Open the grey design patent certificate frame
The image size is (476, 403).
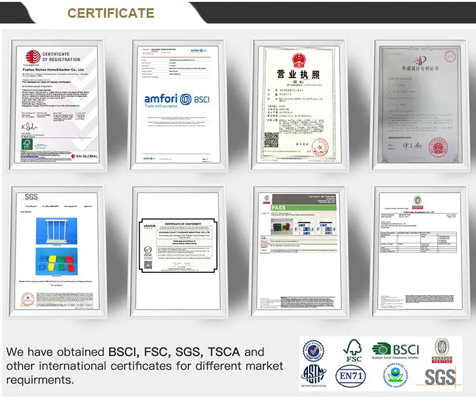coord(420,105)
